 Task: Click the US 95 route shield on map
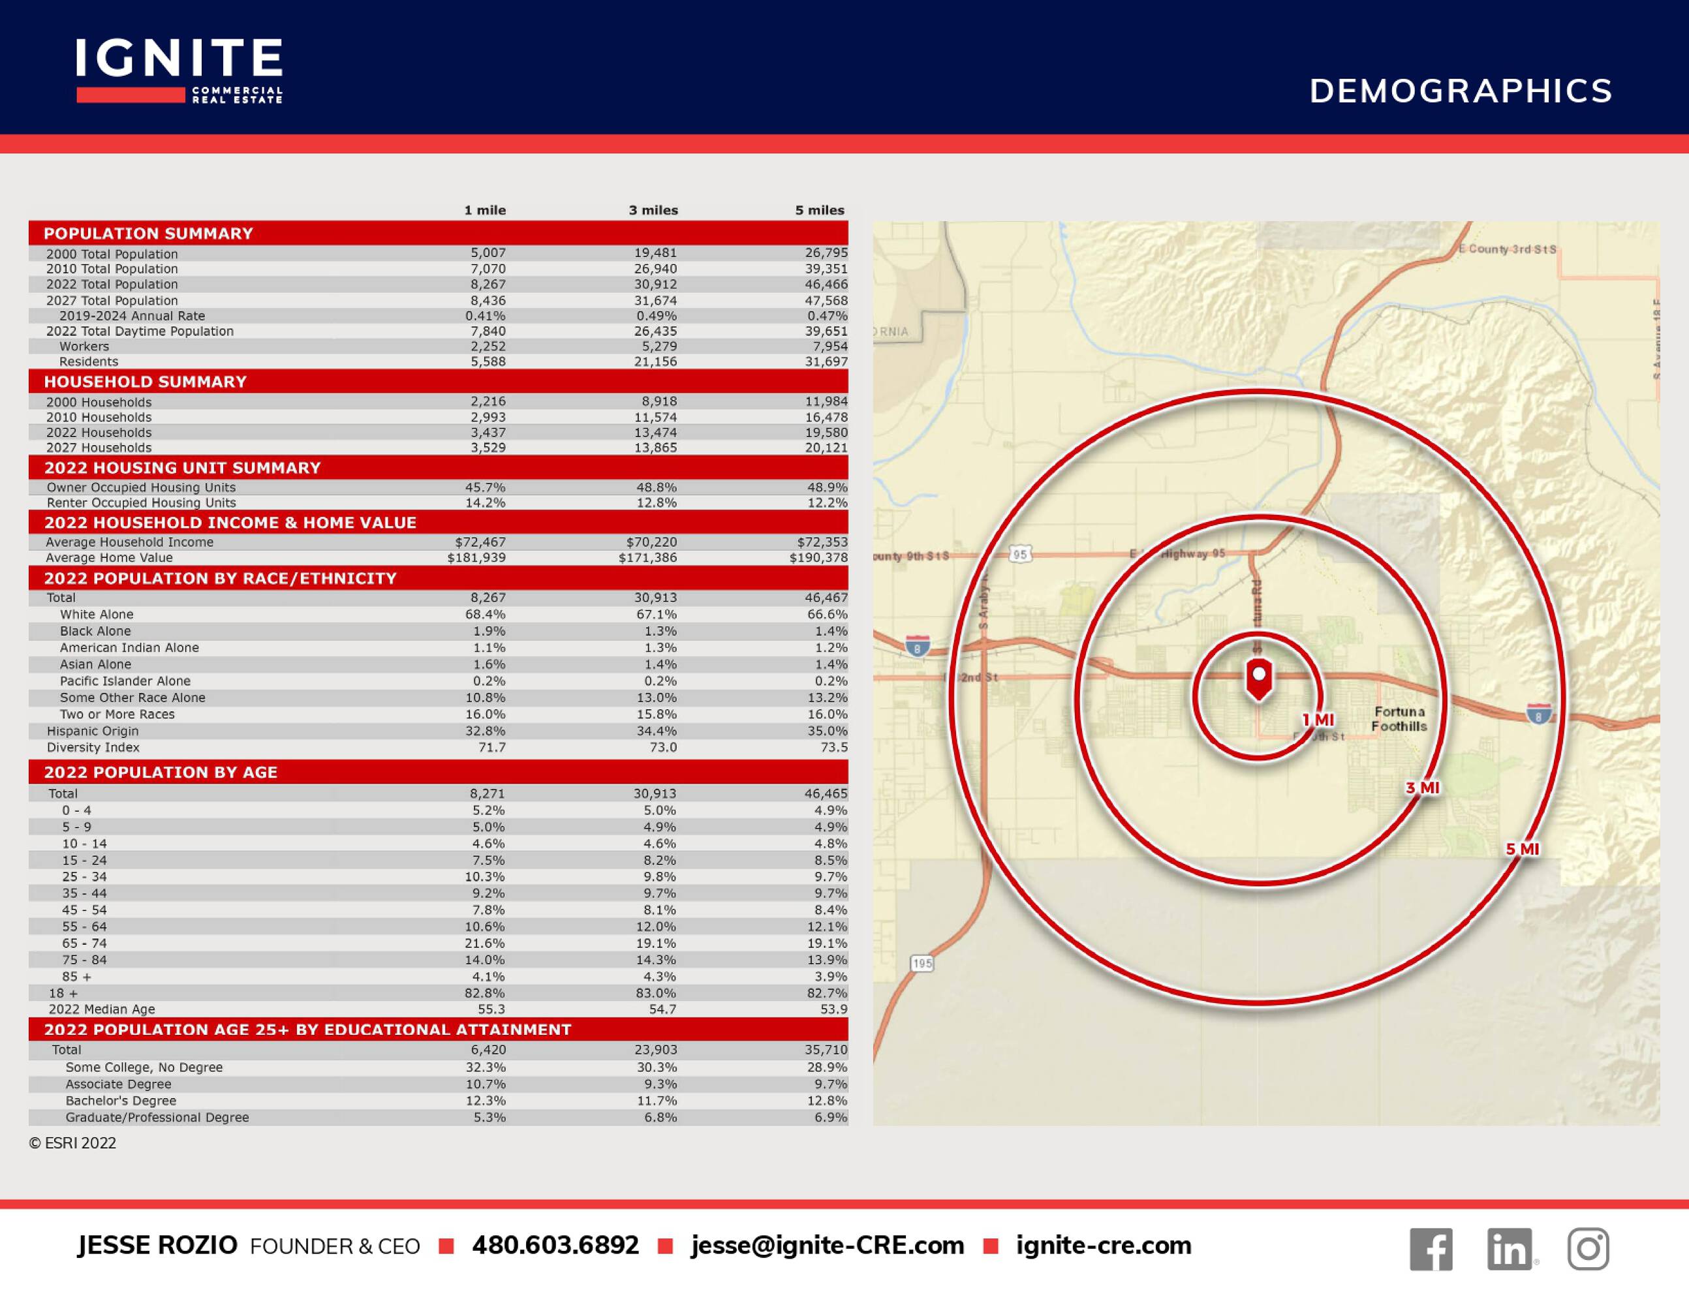pyautogui.click(x=1020, y=555)
